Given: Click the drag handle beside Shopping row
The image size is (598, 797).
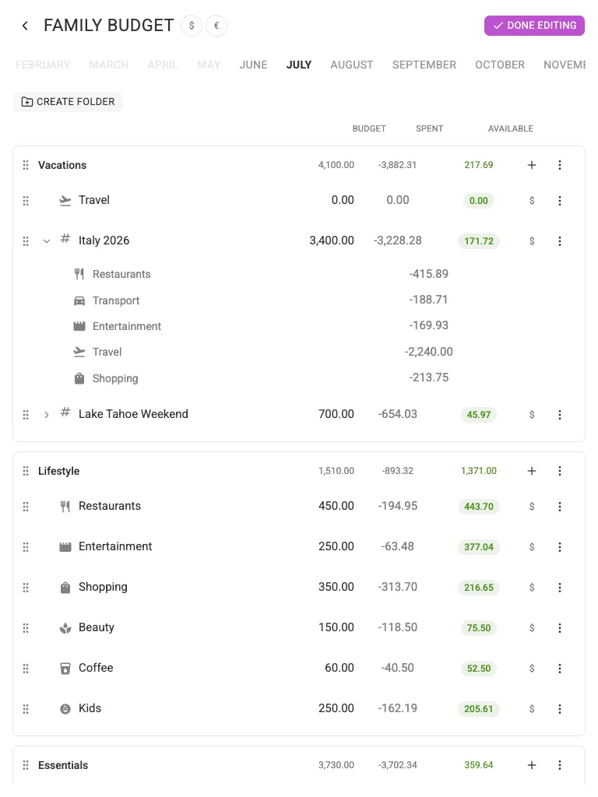Looking at the screenshot, I should (x=26, y=588).
